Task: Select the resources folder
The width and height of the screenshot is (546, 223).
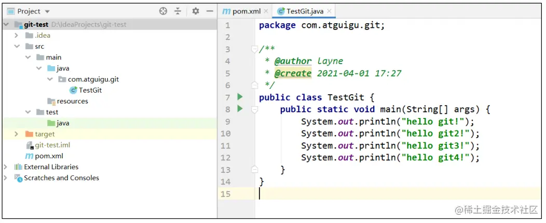Action: click(73, 101)
